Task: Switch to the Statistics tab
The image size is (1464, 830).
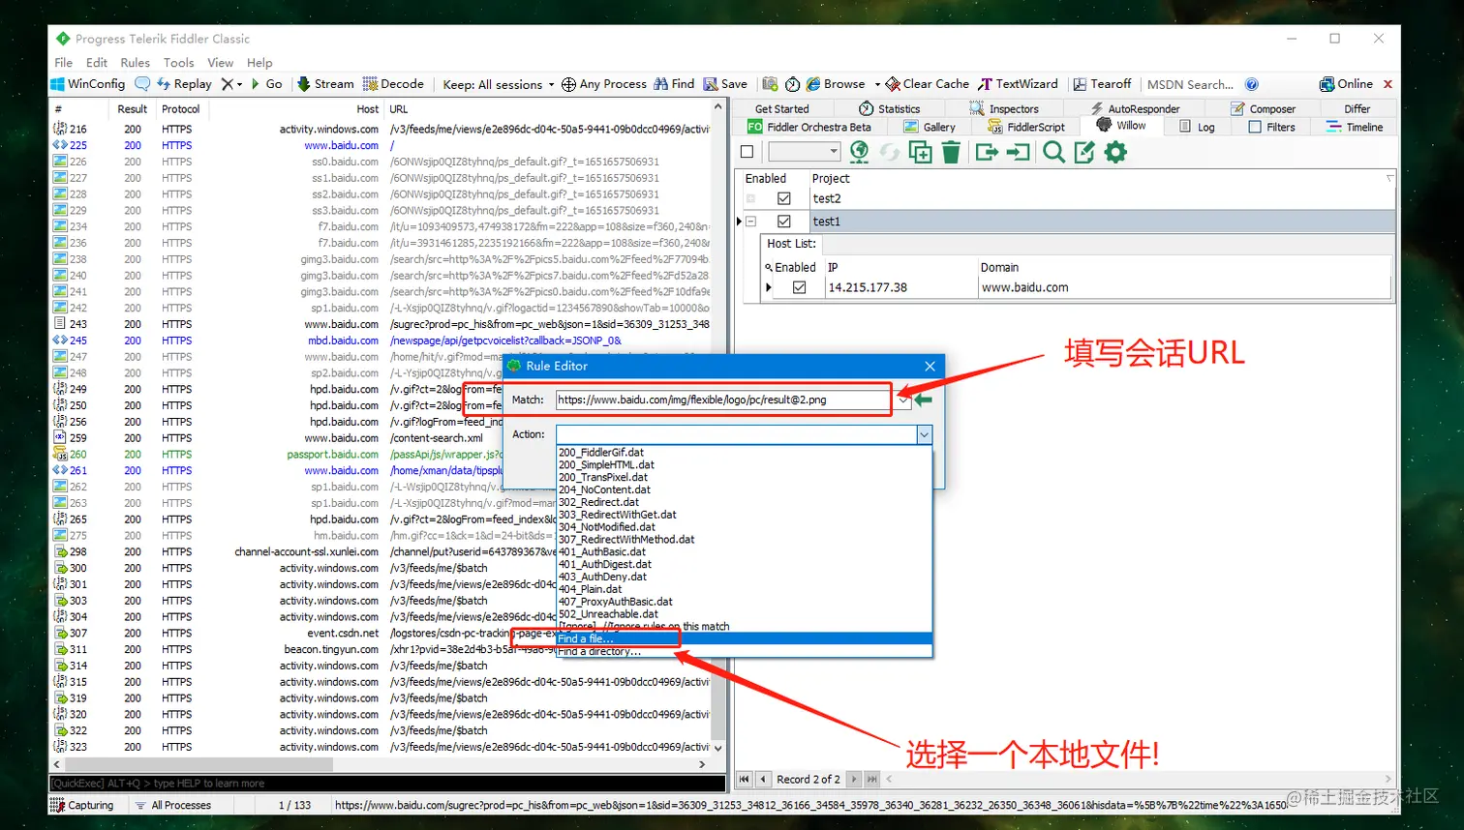Action: (889, 109)
